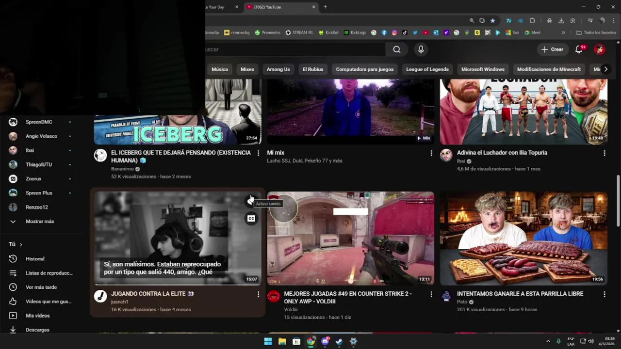Click the YouTube search magnifier button

tap(396, 49)
